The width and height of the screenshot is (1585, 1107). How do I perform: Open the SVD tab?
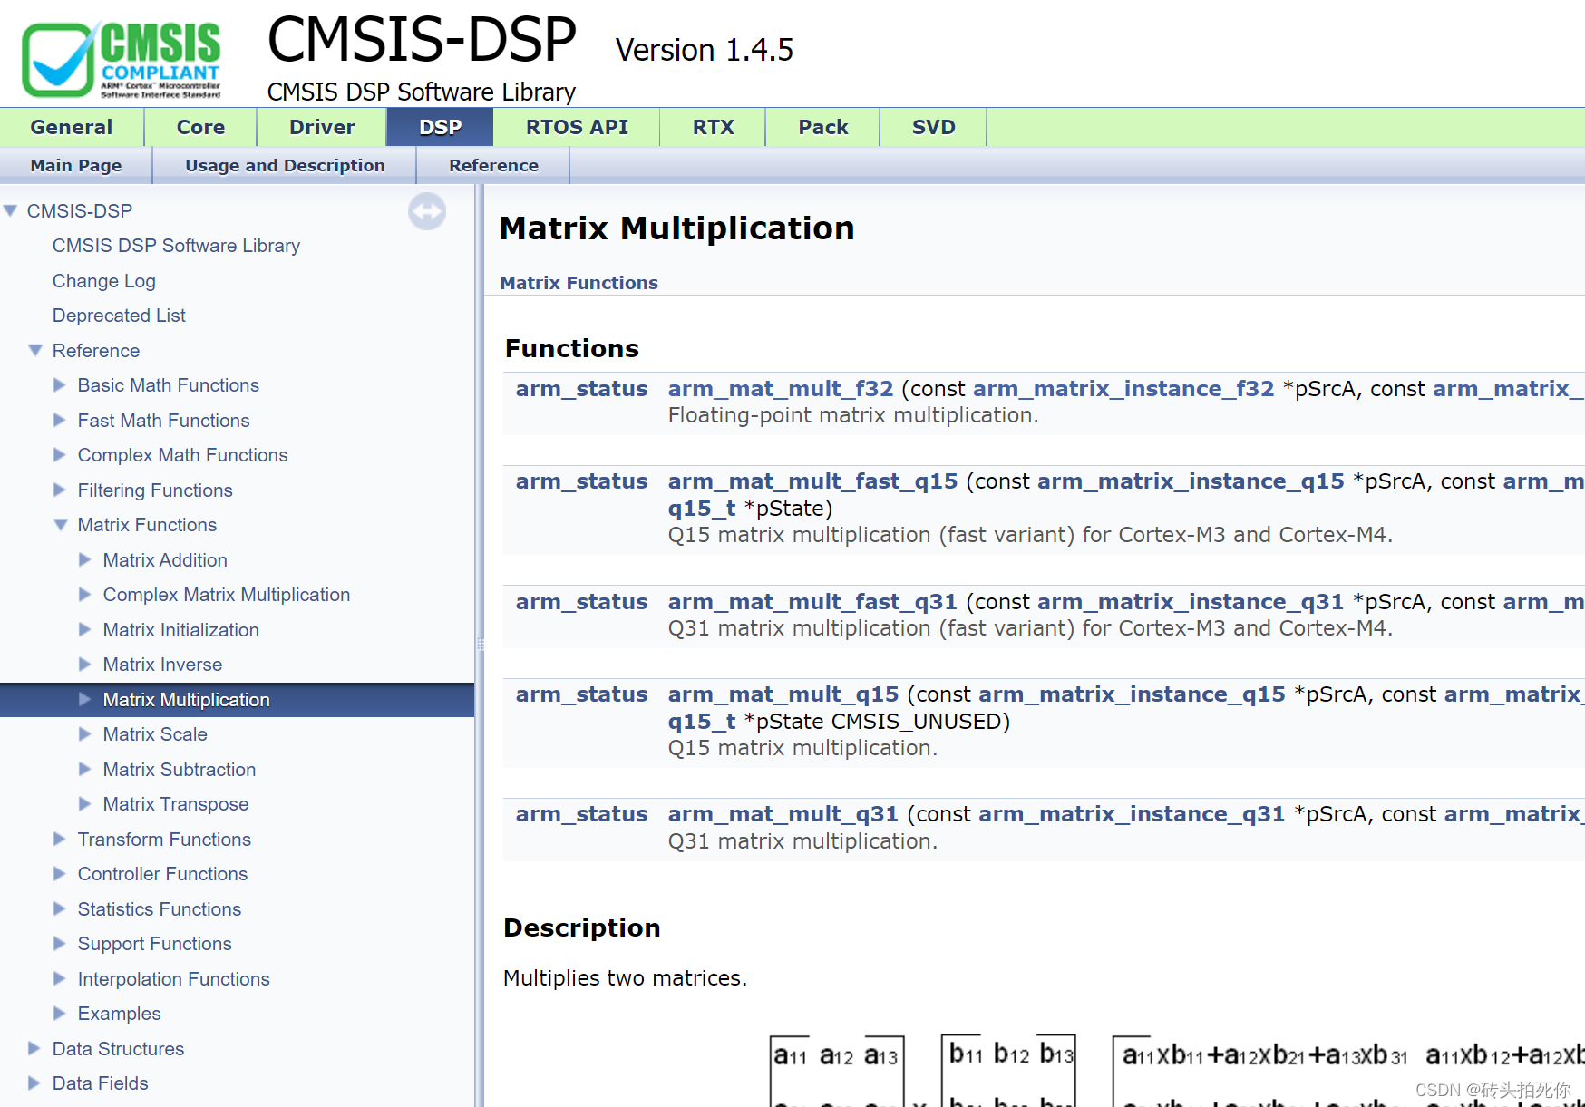tap(933, 127)
